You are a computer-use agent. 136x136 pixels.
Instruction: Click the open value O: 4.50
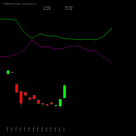47,9
